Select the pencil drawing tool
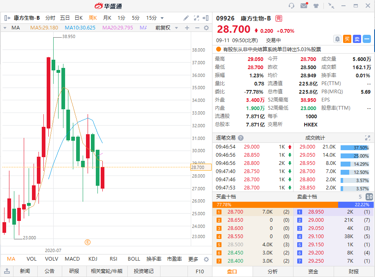 pos(186,18)
